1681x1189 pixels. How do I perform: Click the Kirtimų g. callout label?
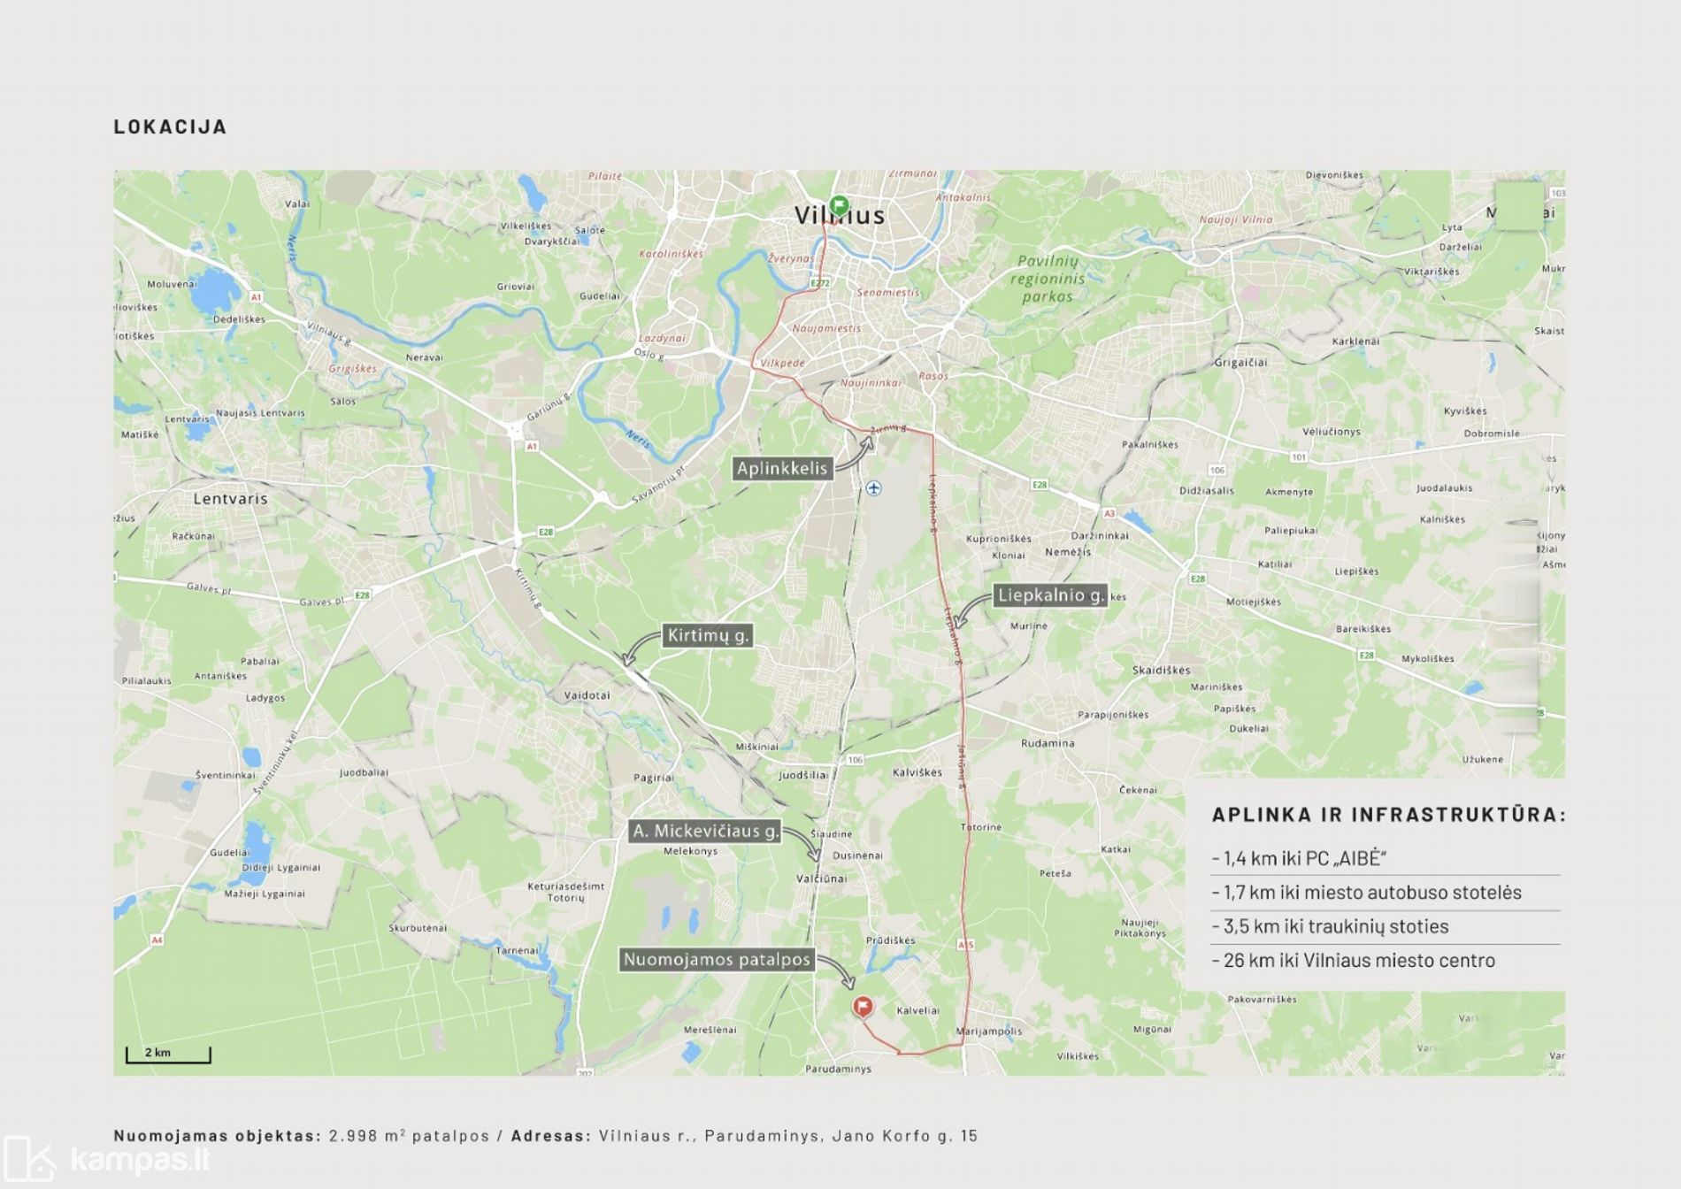[x=708, y=635]
